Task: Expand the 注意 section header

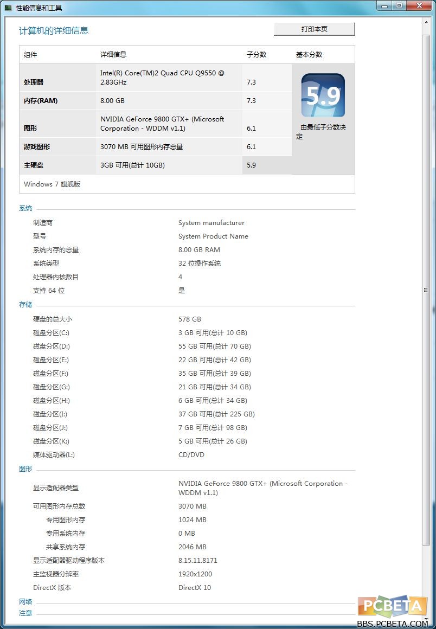Action: click(25, 613)
